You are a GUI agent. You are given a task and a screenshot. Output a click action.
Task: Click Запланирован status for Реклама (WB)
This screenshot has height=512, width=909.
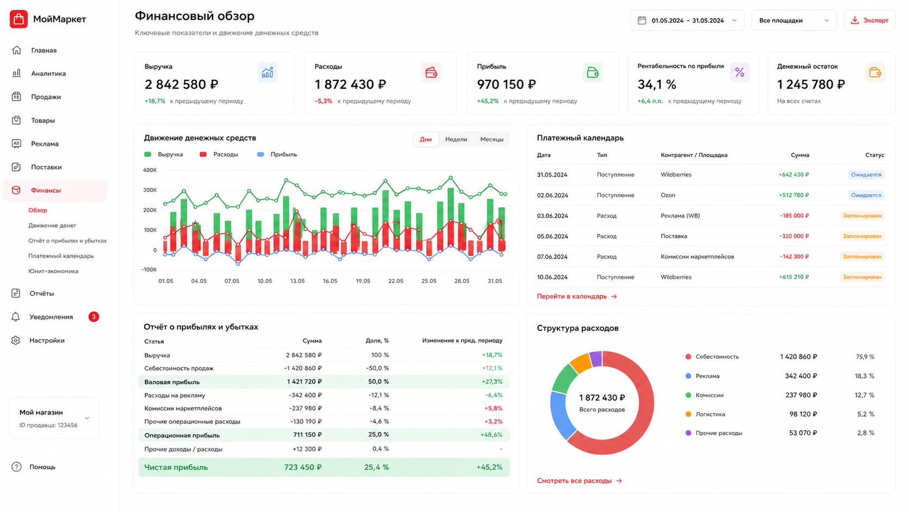pos(862,216)
